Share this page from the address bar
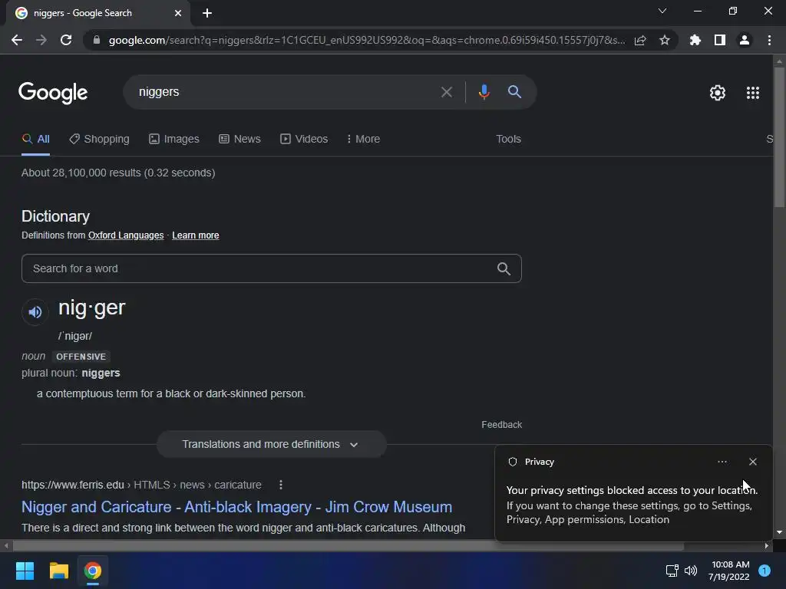Image resolution: width=786 pixels, height=589 pixels. (640, 40)
